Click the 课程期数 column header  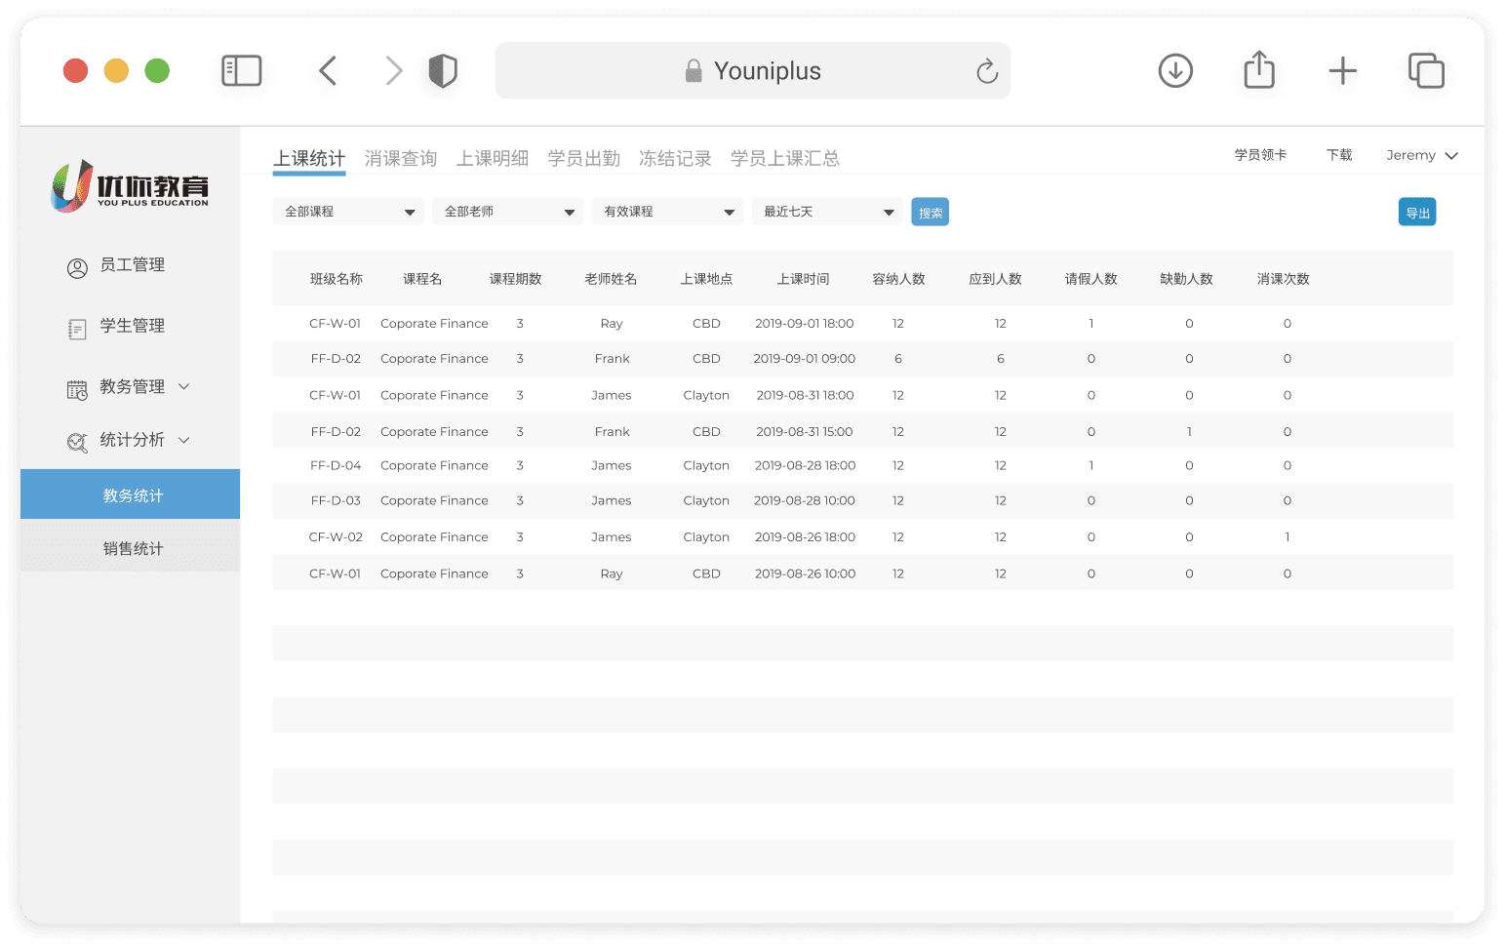[515, 279]
